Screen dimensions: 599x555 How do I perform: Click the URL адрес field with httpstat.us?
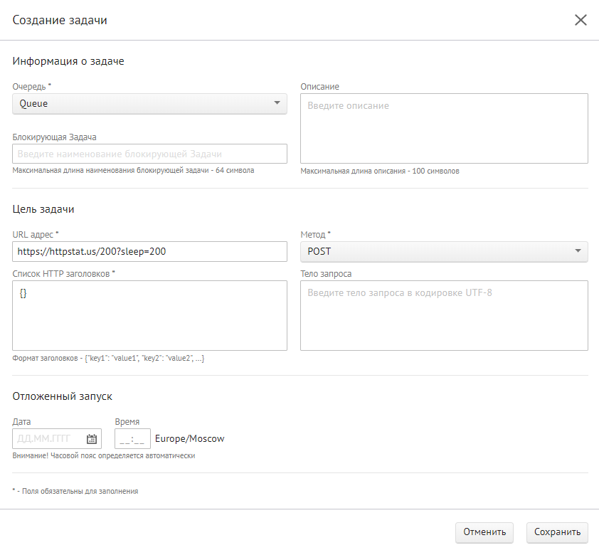tap(149, 252)
